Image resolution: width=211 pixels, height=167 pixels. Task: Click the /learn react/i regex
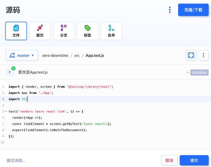(x=95, y=124)
